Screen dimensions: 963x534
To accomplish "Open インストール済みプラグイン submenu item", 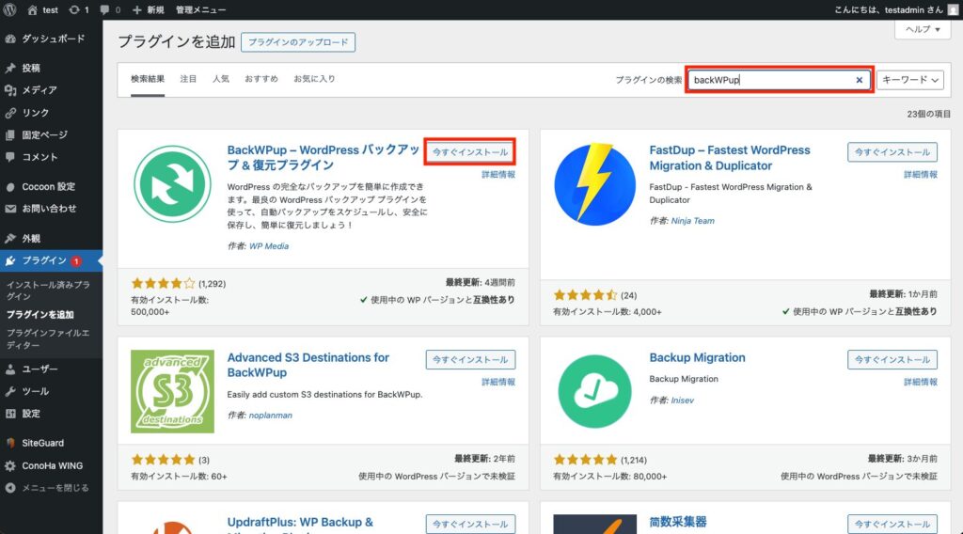I will pos(49,291).
